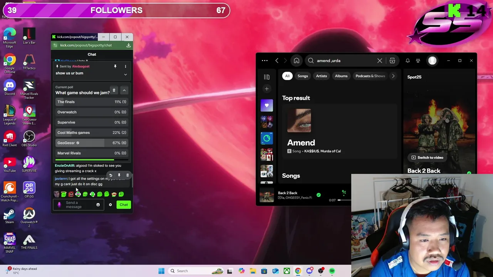Screen dimensions: 493x277
Task: Open the Riot Client desktop icon
Action: 10,139
